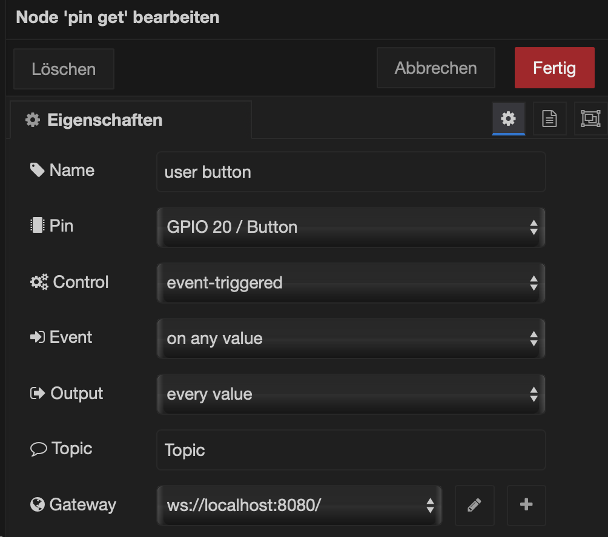Expand the Control dropdown event-triggered

point(351,283)
